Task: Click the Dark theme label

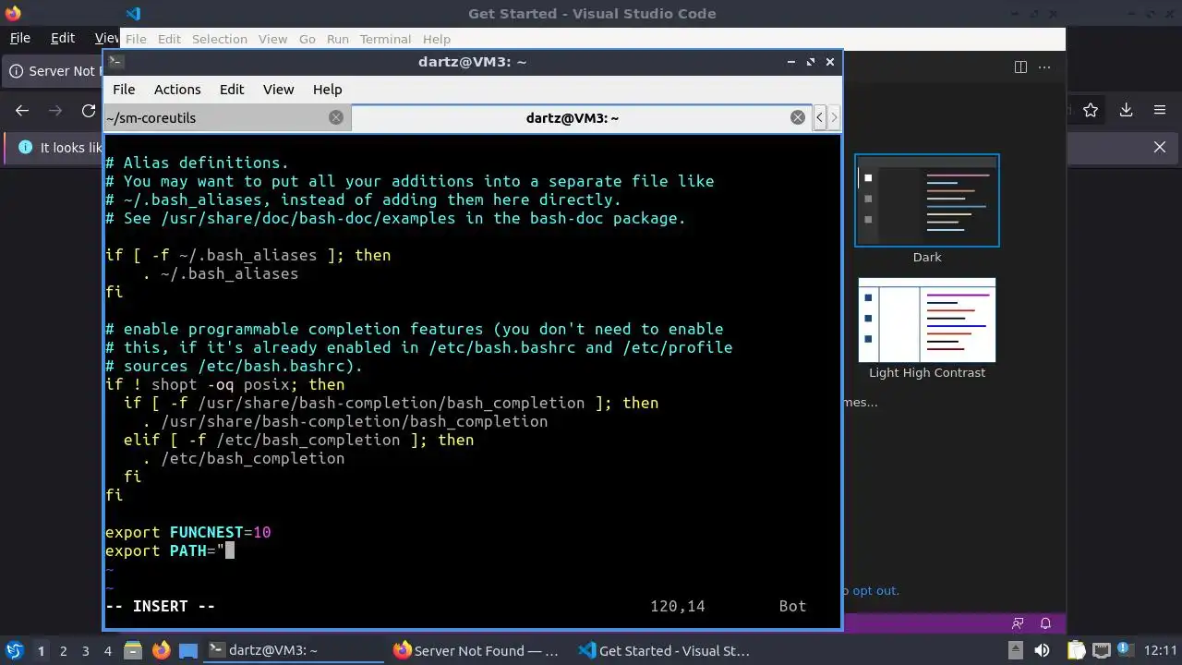Action: point(927,258)
